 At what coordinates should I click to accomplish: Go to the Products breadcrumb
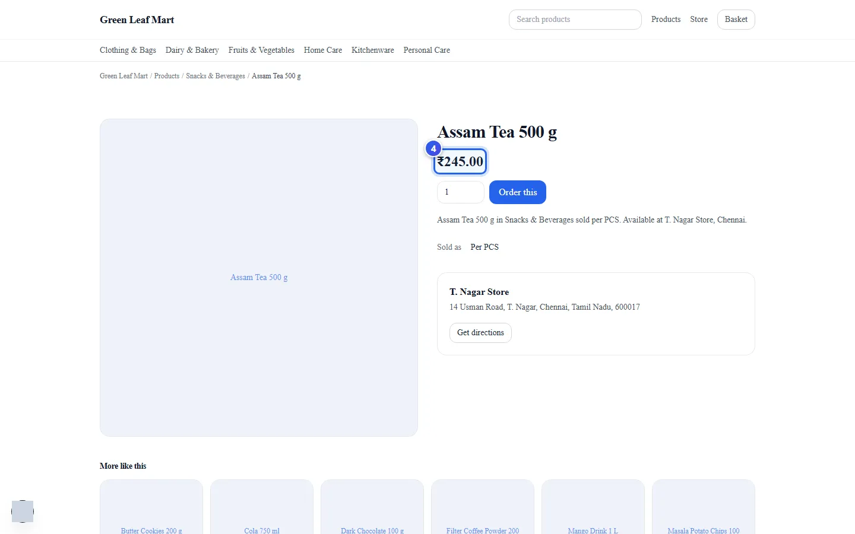click(x=167, y=76)
